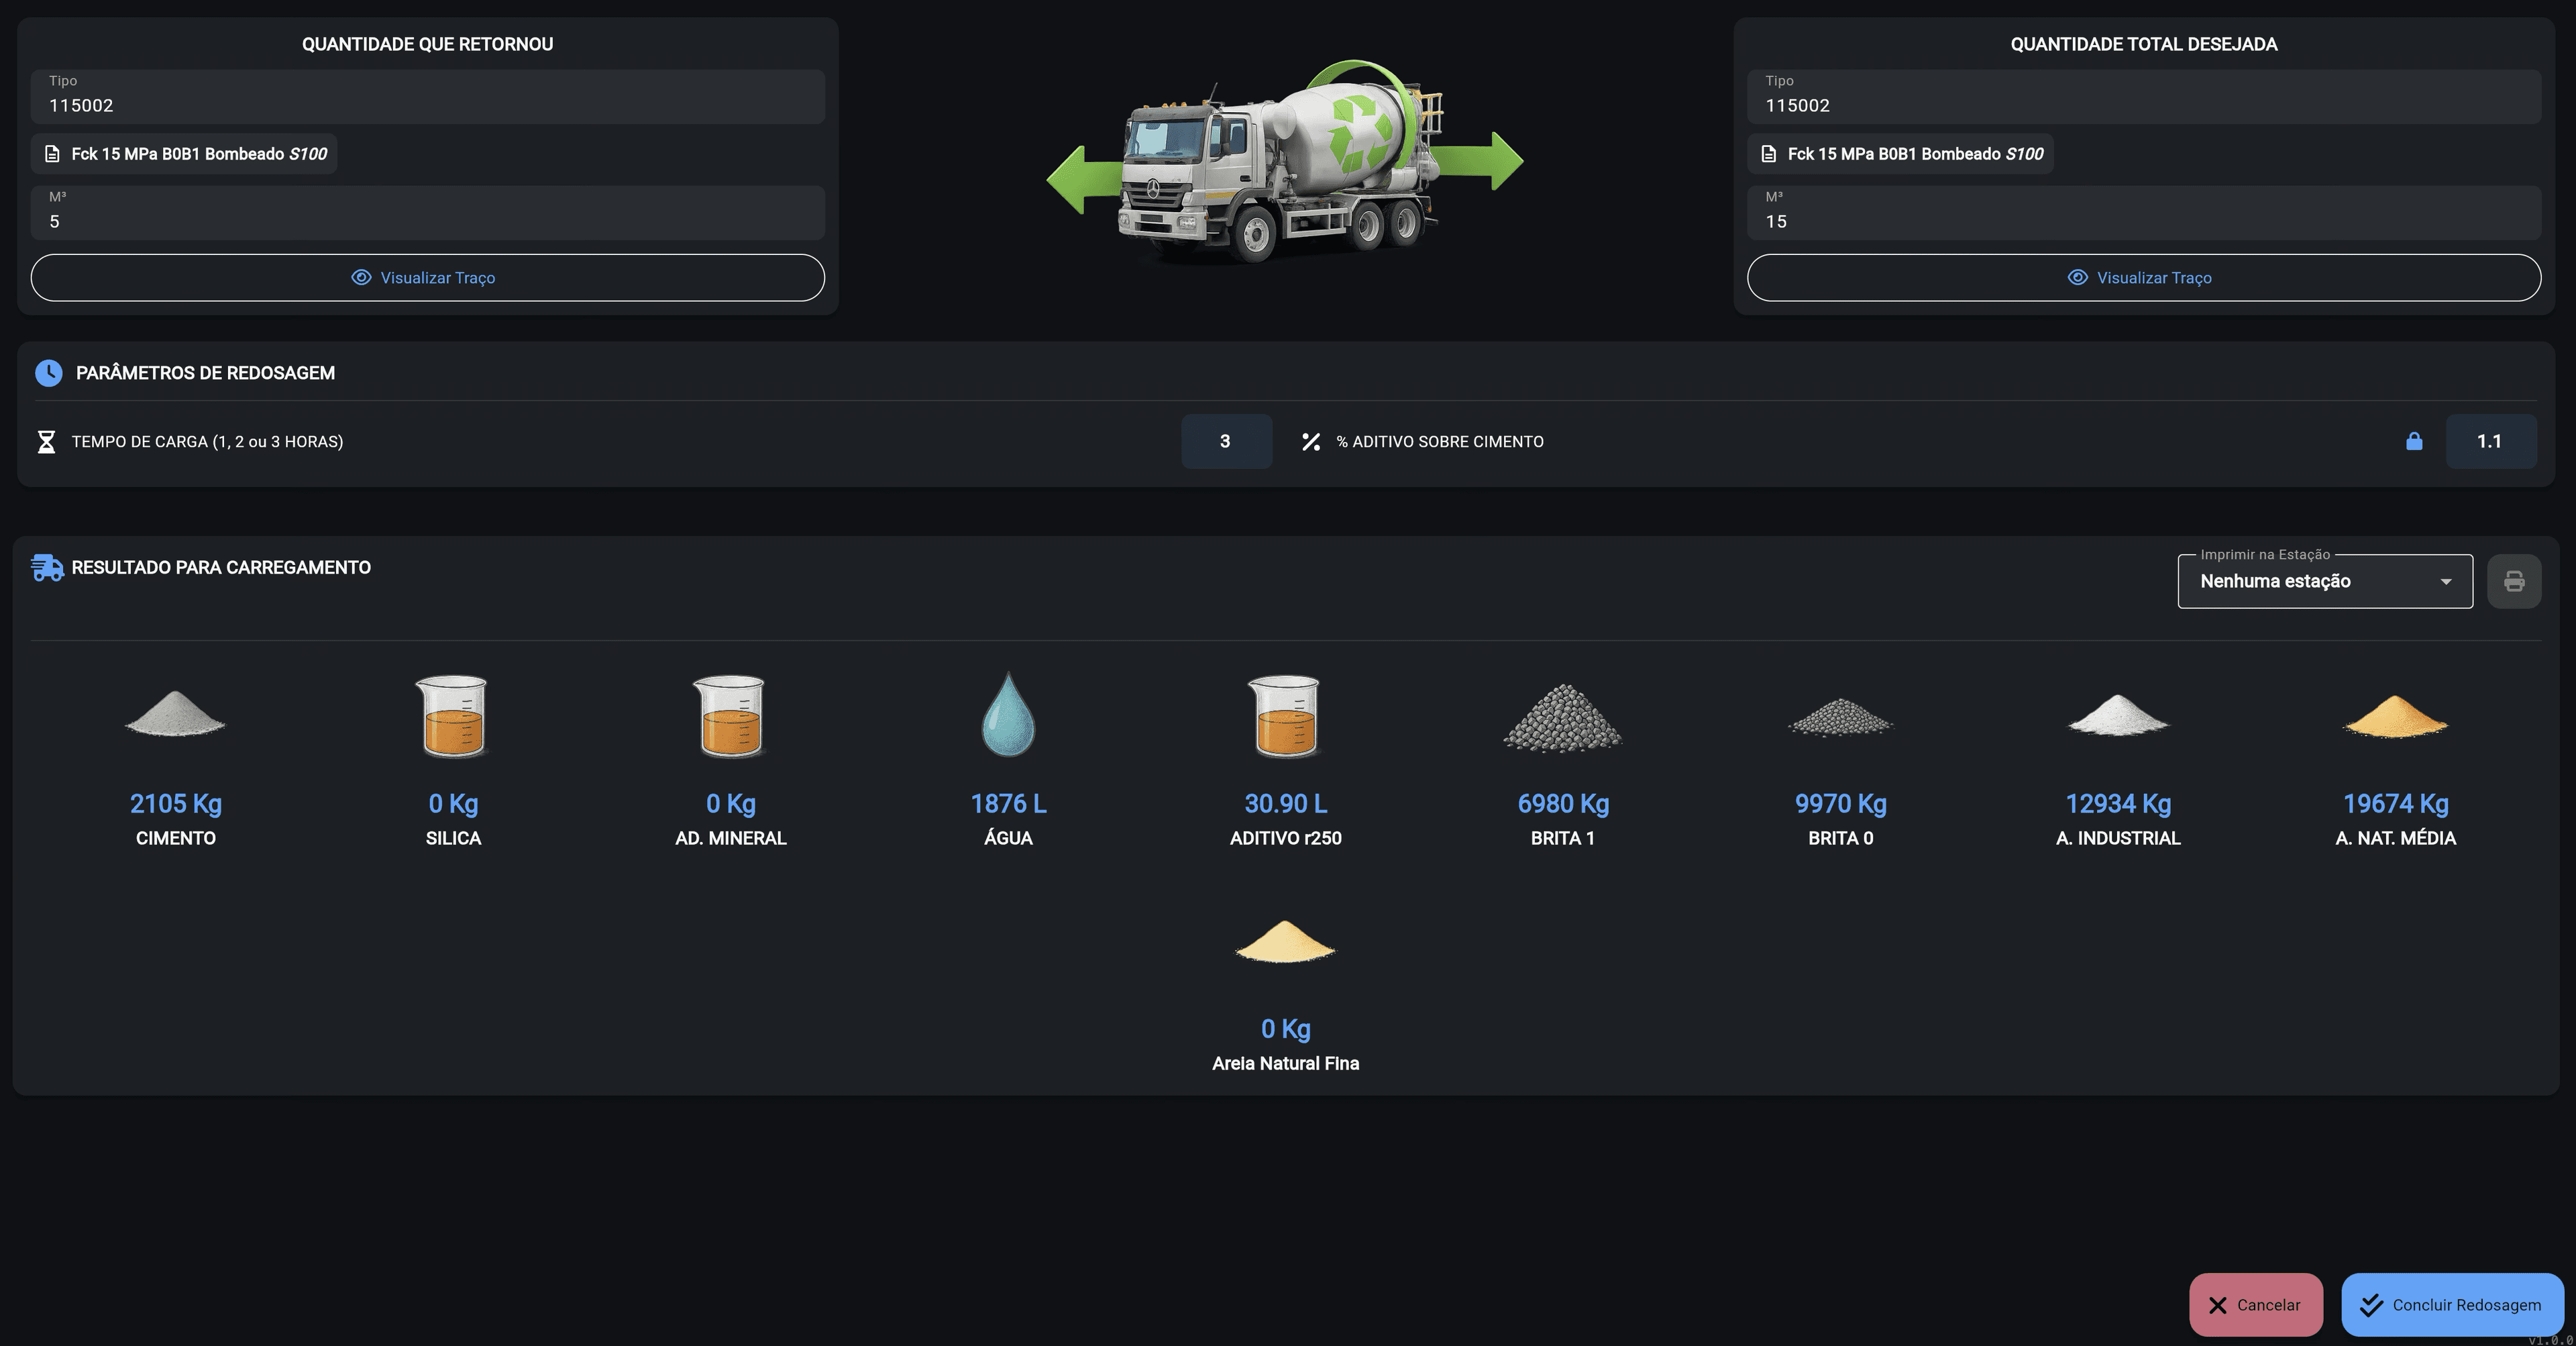Open the Imprimir na Estação dropdown
The width and height of the screenshot is (2576, 1346).
[2325, 581]
